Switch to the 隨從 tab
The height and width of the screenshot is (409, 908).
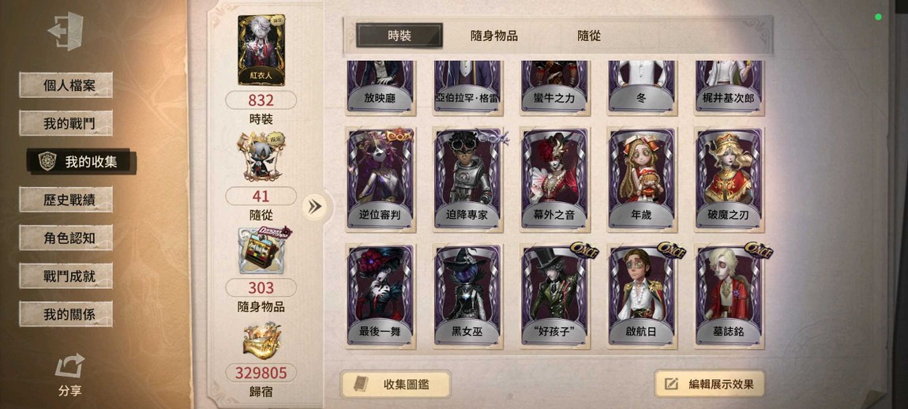pos(589,36)
